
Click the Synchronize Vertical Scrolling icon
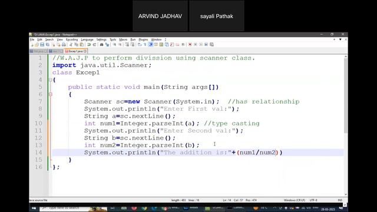coord(128,45)
